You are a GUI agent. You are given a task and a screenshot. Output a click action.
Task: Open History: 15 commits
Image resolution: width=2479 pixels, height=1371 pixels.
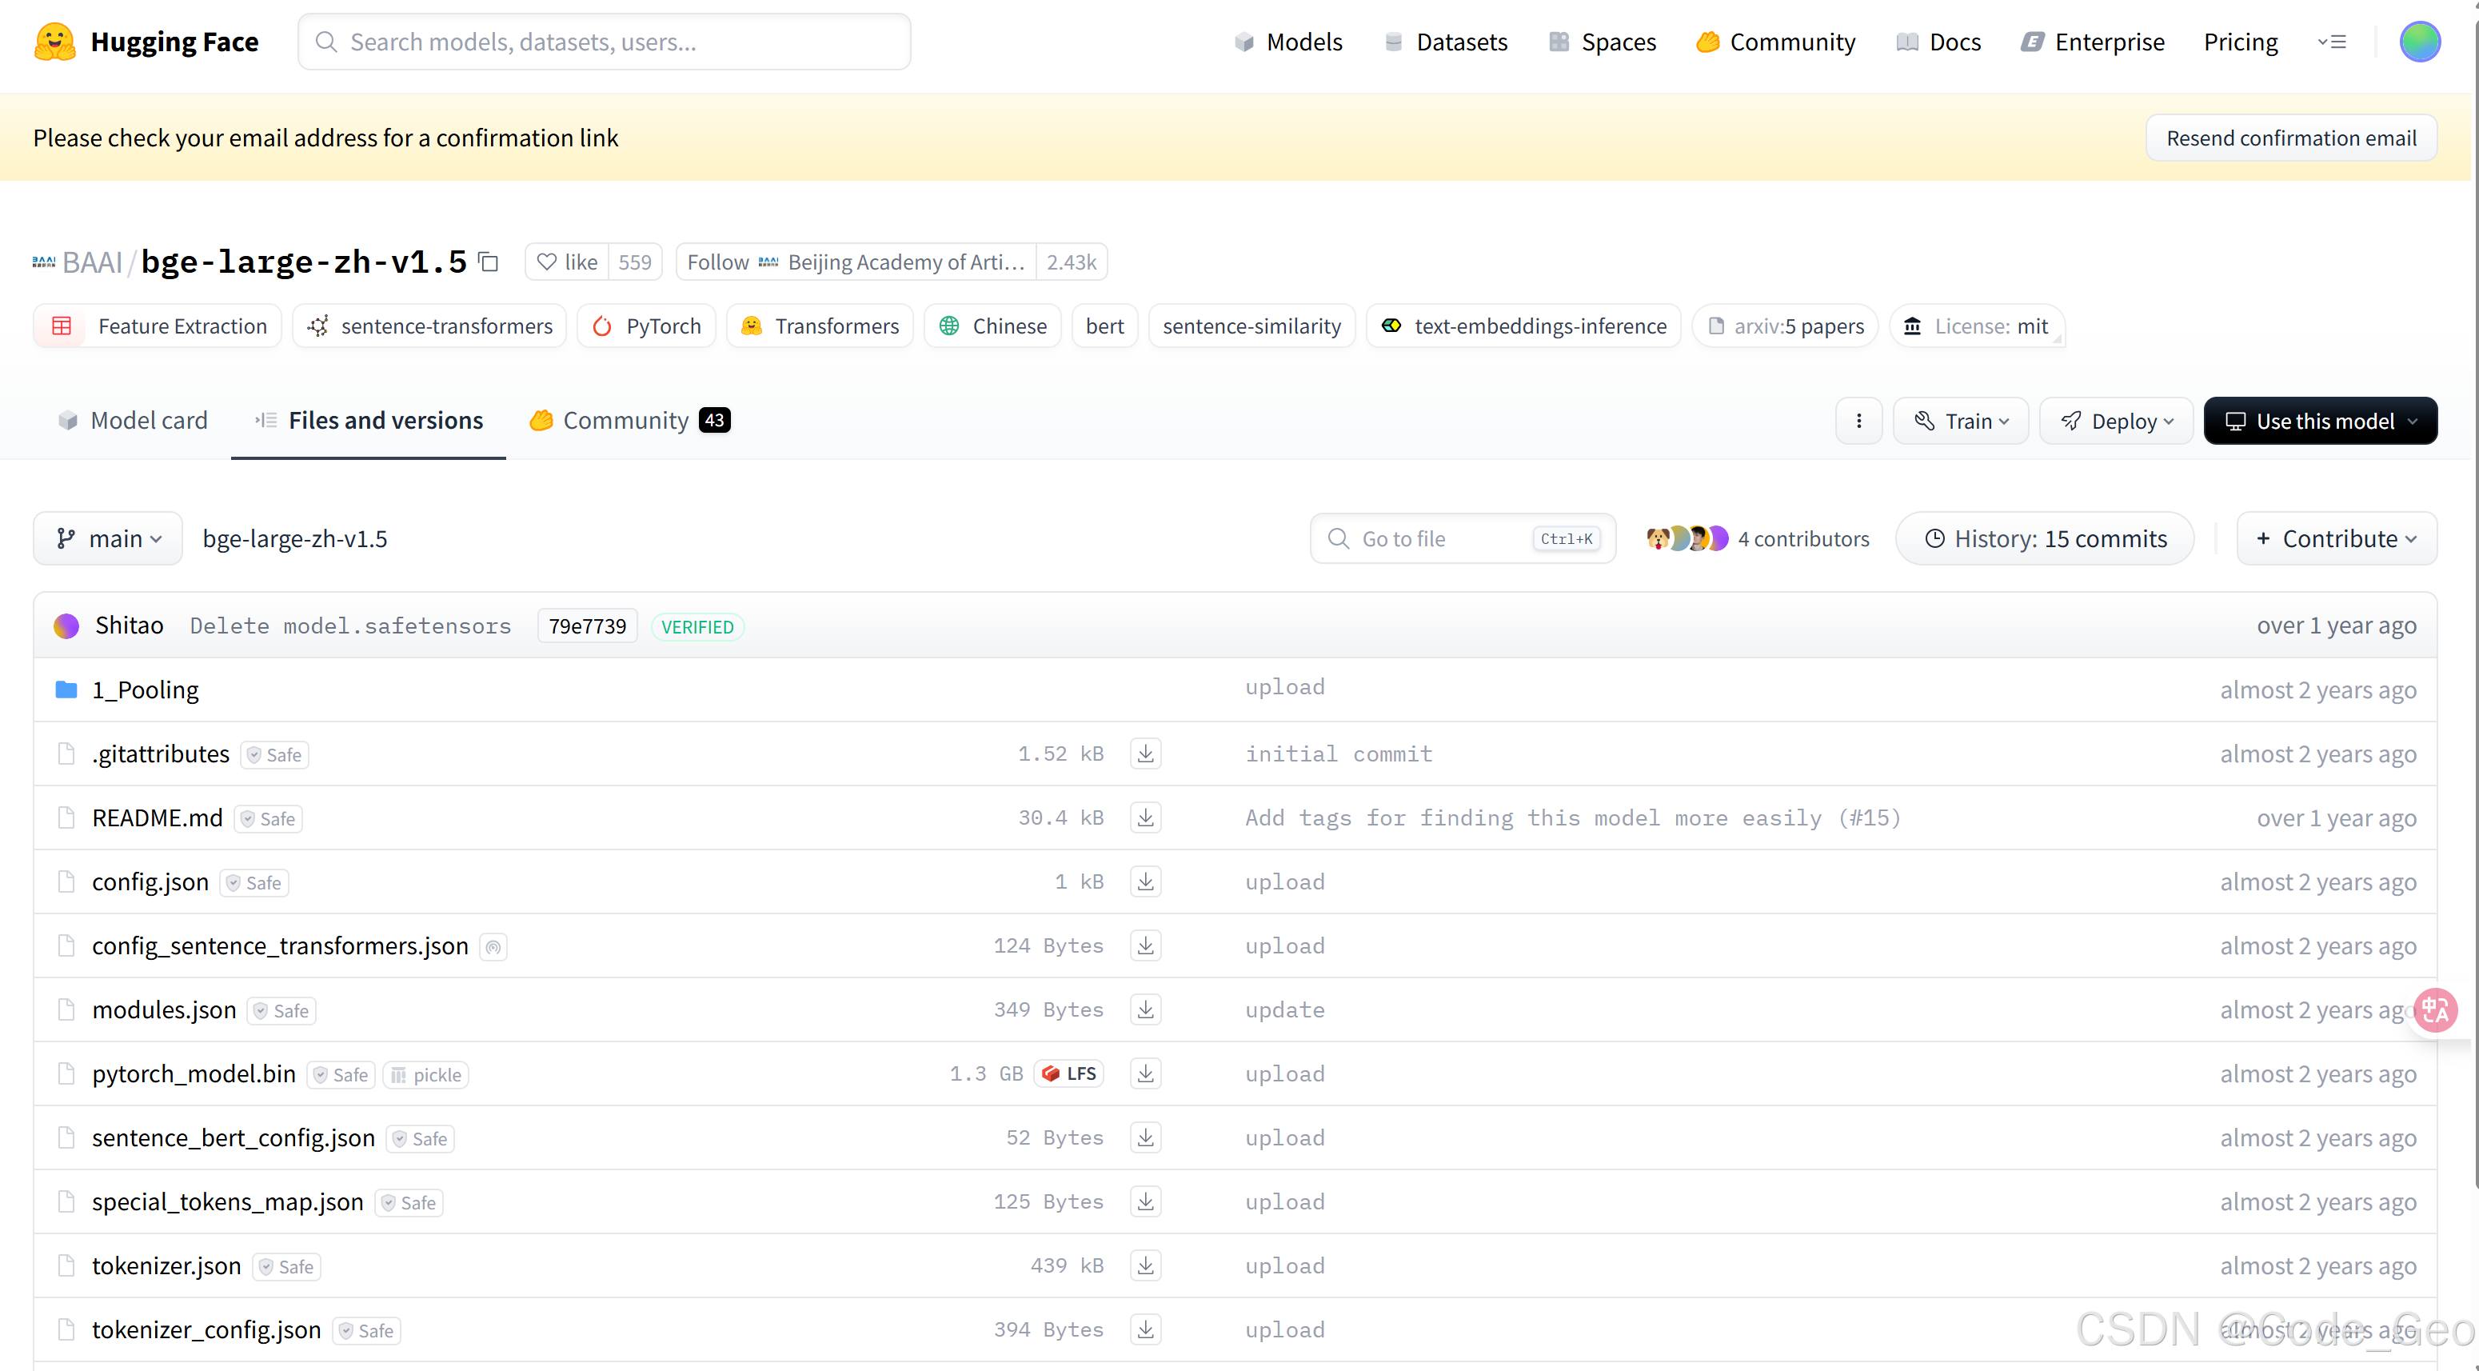point(2045,538)
